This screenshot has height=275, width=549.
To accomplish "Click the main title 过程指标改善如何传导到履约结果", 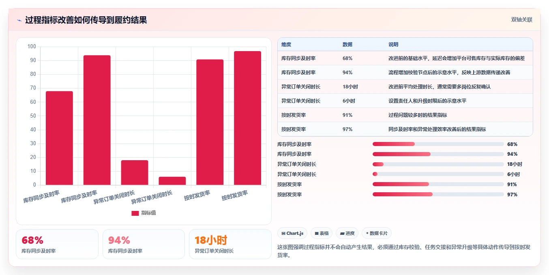I will click(86, 20).
